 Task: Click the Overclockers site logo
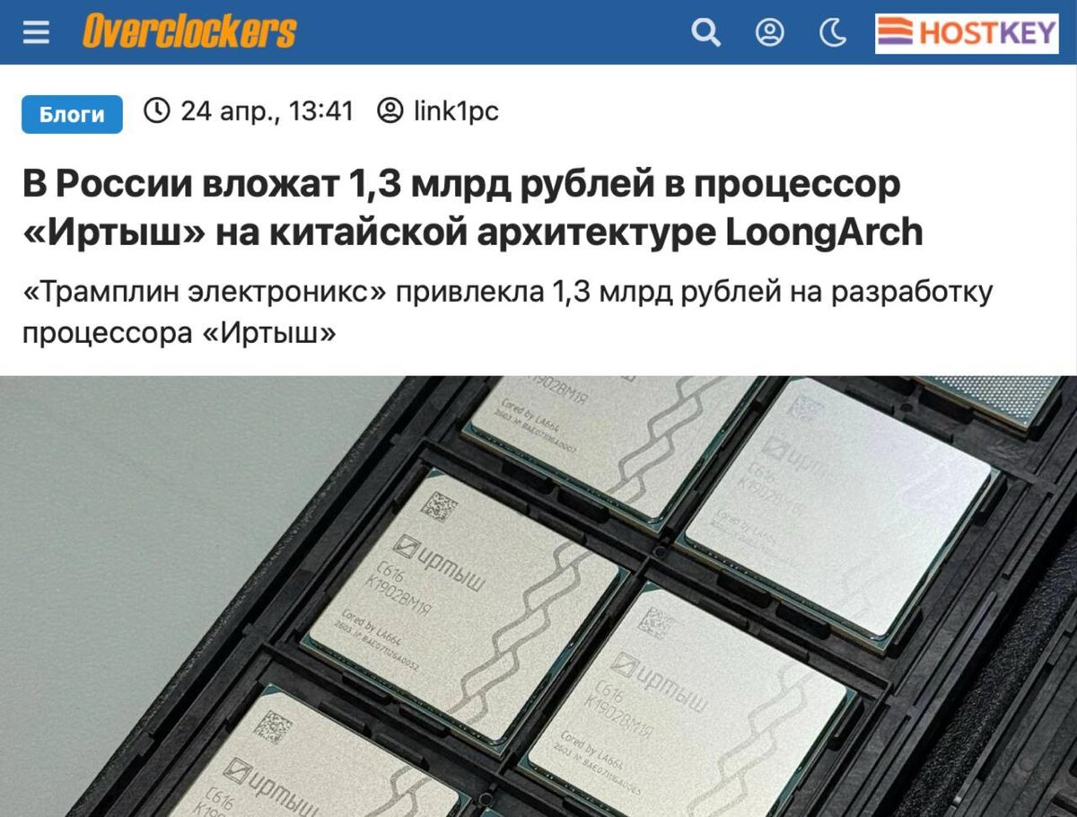189,32
